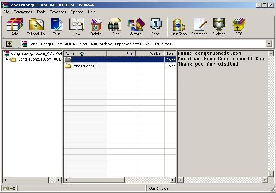This screenshot has height=193, width=276.
Task: Click the WinRAR title bar icon
Action: [5, 5]
